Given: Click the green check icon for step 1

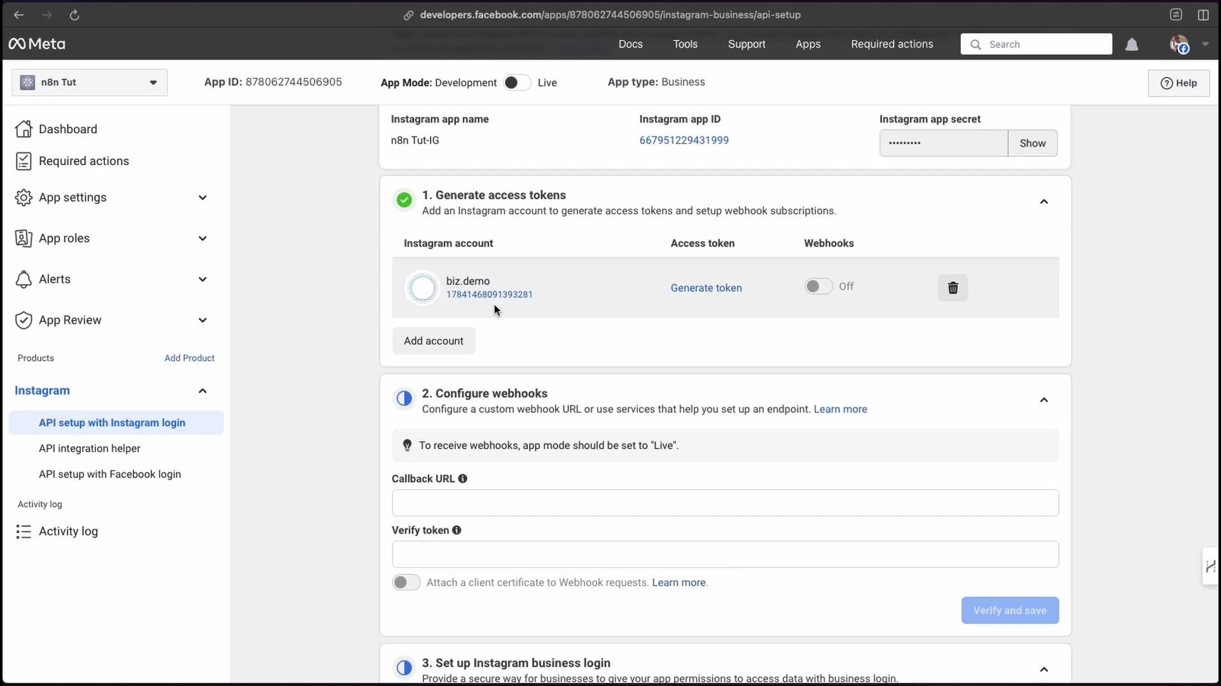Looking at the screenshot, I should coord(404,200).
